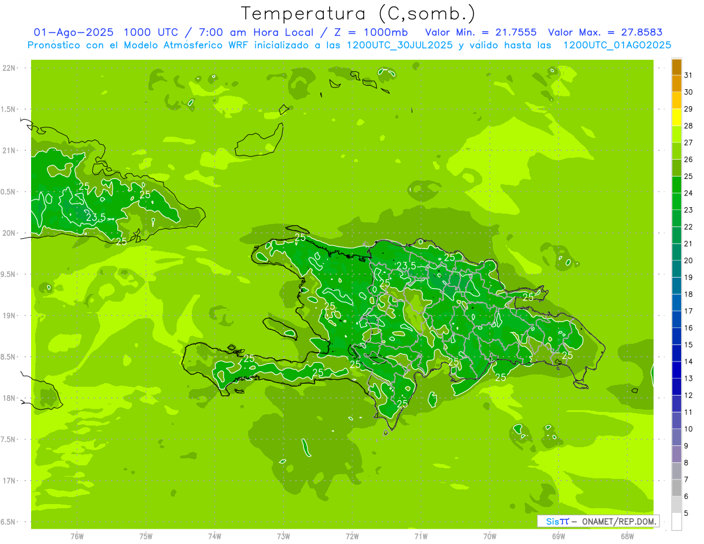This screenshot has width=704, height=544.
Task: Click the 'Z = 1000mb' level text
Action: 371,32
